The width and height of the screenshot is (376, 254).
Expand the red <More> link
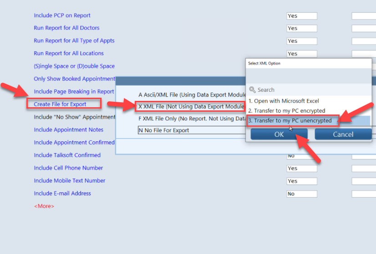(44, 206)
